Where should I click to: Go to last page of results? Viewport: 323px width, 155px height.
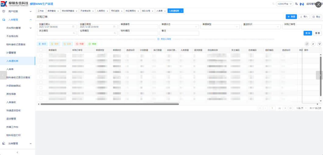tap(290, 108)
